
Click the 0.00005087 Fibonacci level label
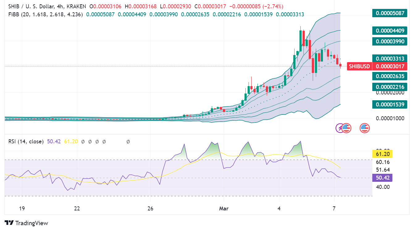389,13
